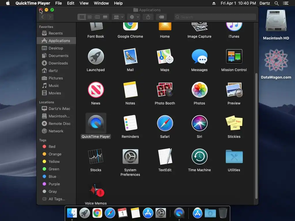Select System Preferences icon in Finder window

click(130, 156)
